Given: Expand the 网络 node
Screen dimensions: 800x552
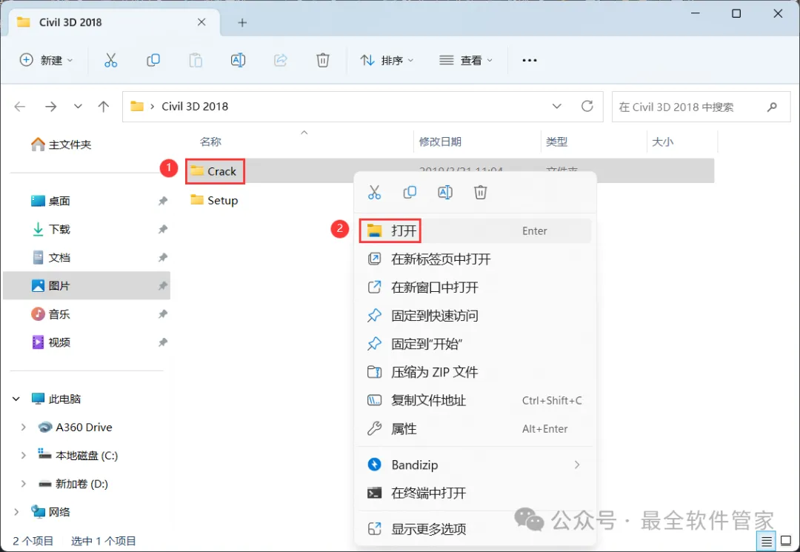Looking at the screenshot, I should (x=16, y=512).
